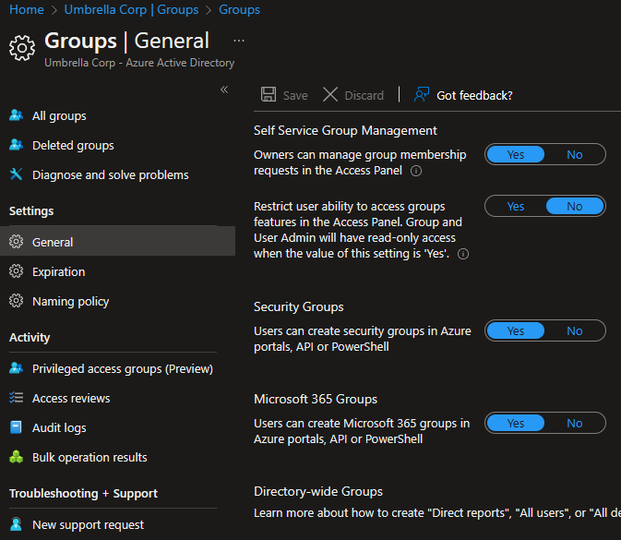621x540 pixels.
Task: Set Users can create security groups to Yes
Action: click(x=515, y=330)
